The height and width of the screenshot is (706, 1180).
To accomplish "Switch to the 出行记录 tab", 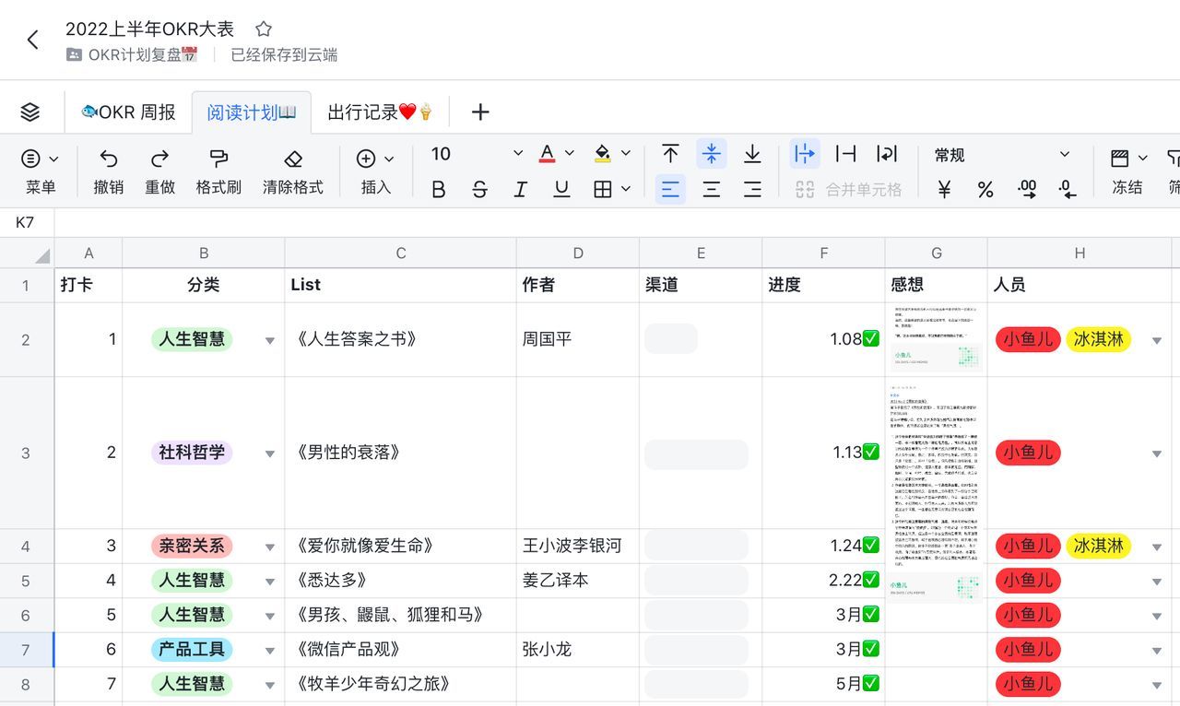I will click(380, 112).
